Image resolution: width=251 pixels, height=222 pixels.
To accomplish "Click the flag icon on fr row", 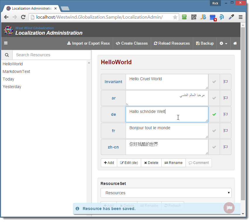I will tap(226, 131).
